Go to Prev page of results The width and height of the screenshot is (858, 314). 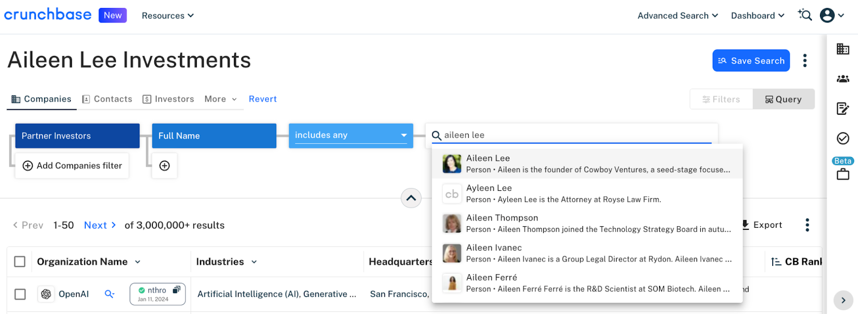(28, 225)
